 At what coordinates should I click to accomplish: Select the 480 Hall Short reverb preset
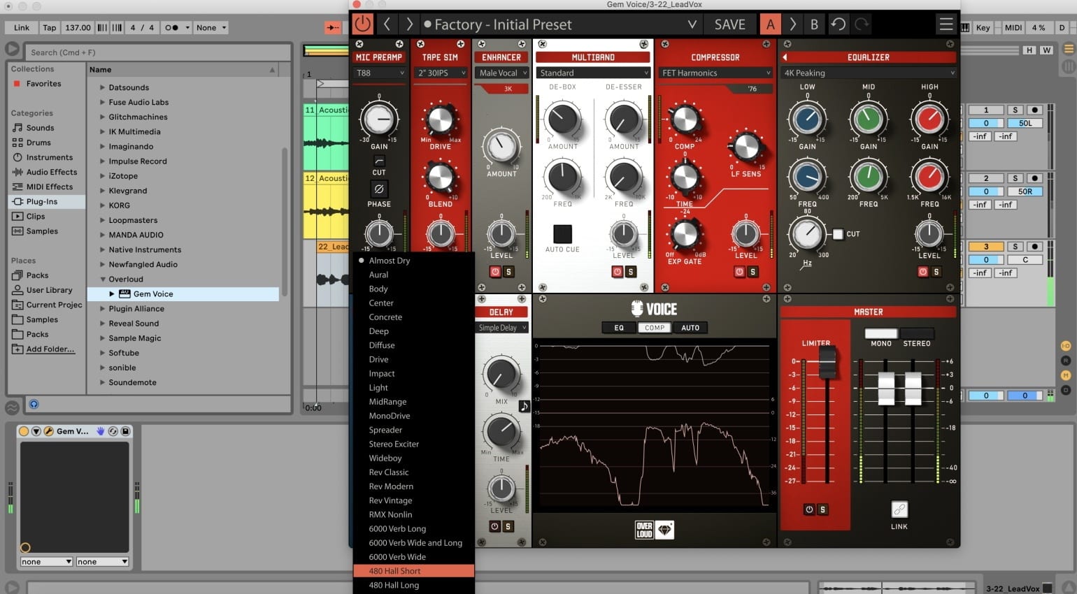[x=414, y=571]
